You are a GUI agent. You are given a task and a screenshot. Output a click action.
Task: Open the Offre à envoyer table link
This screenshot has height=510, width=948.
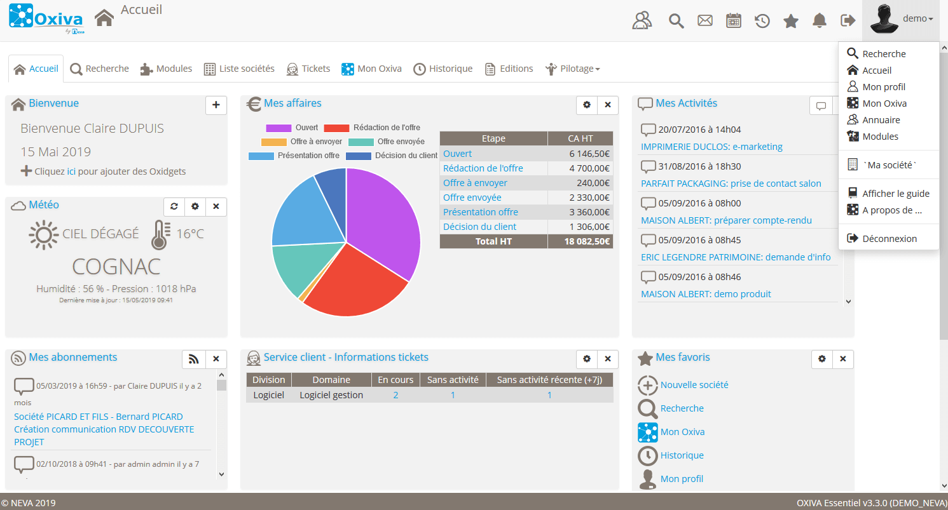point(475,183)
